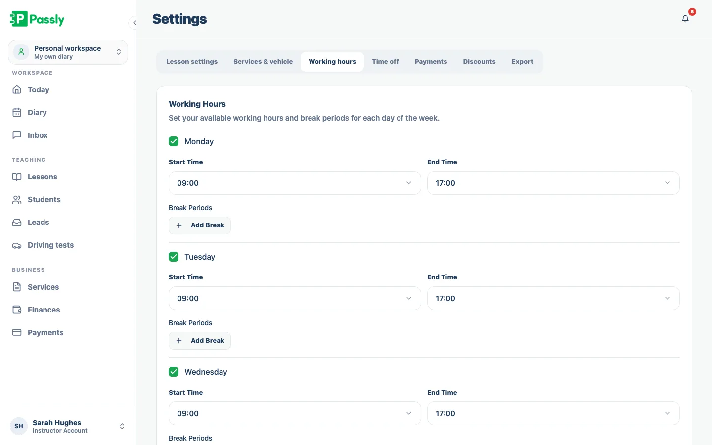Screen dimensions: 712x445
Task: Click the plus icon in Monday's Add Break
Action: [179, 225]
